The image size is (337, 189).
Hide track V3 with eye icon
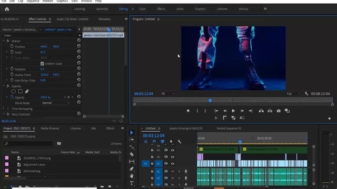click(x=173, y=150)
